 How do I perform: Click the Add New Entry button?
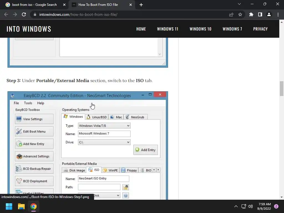(x=34, y=144)
